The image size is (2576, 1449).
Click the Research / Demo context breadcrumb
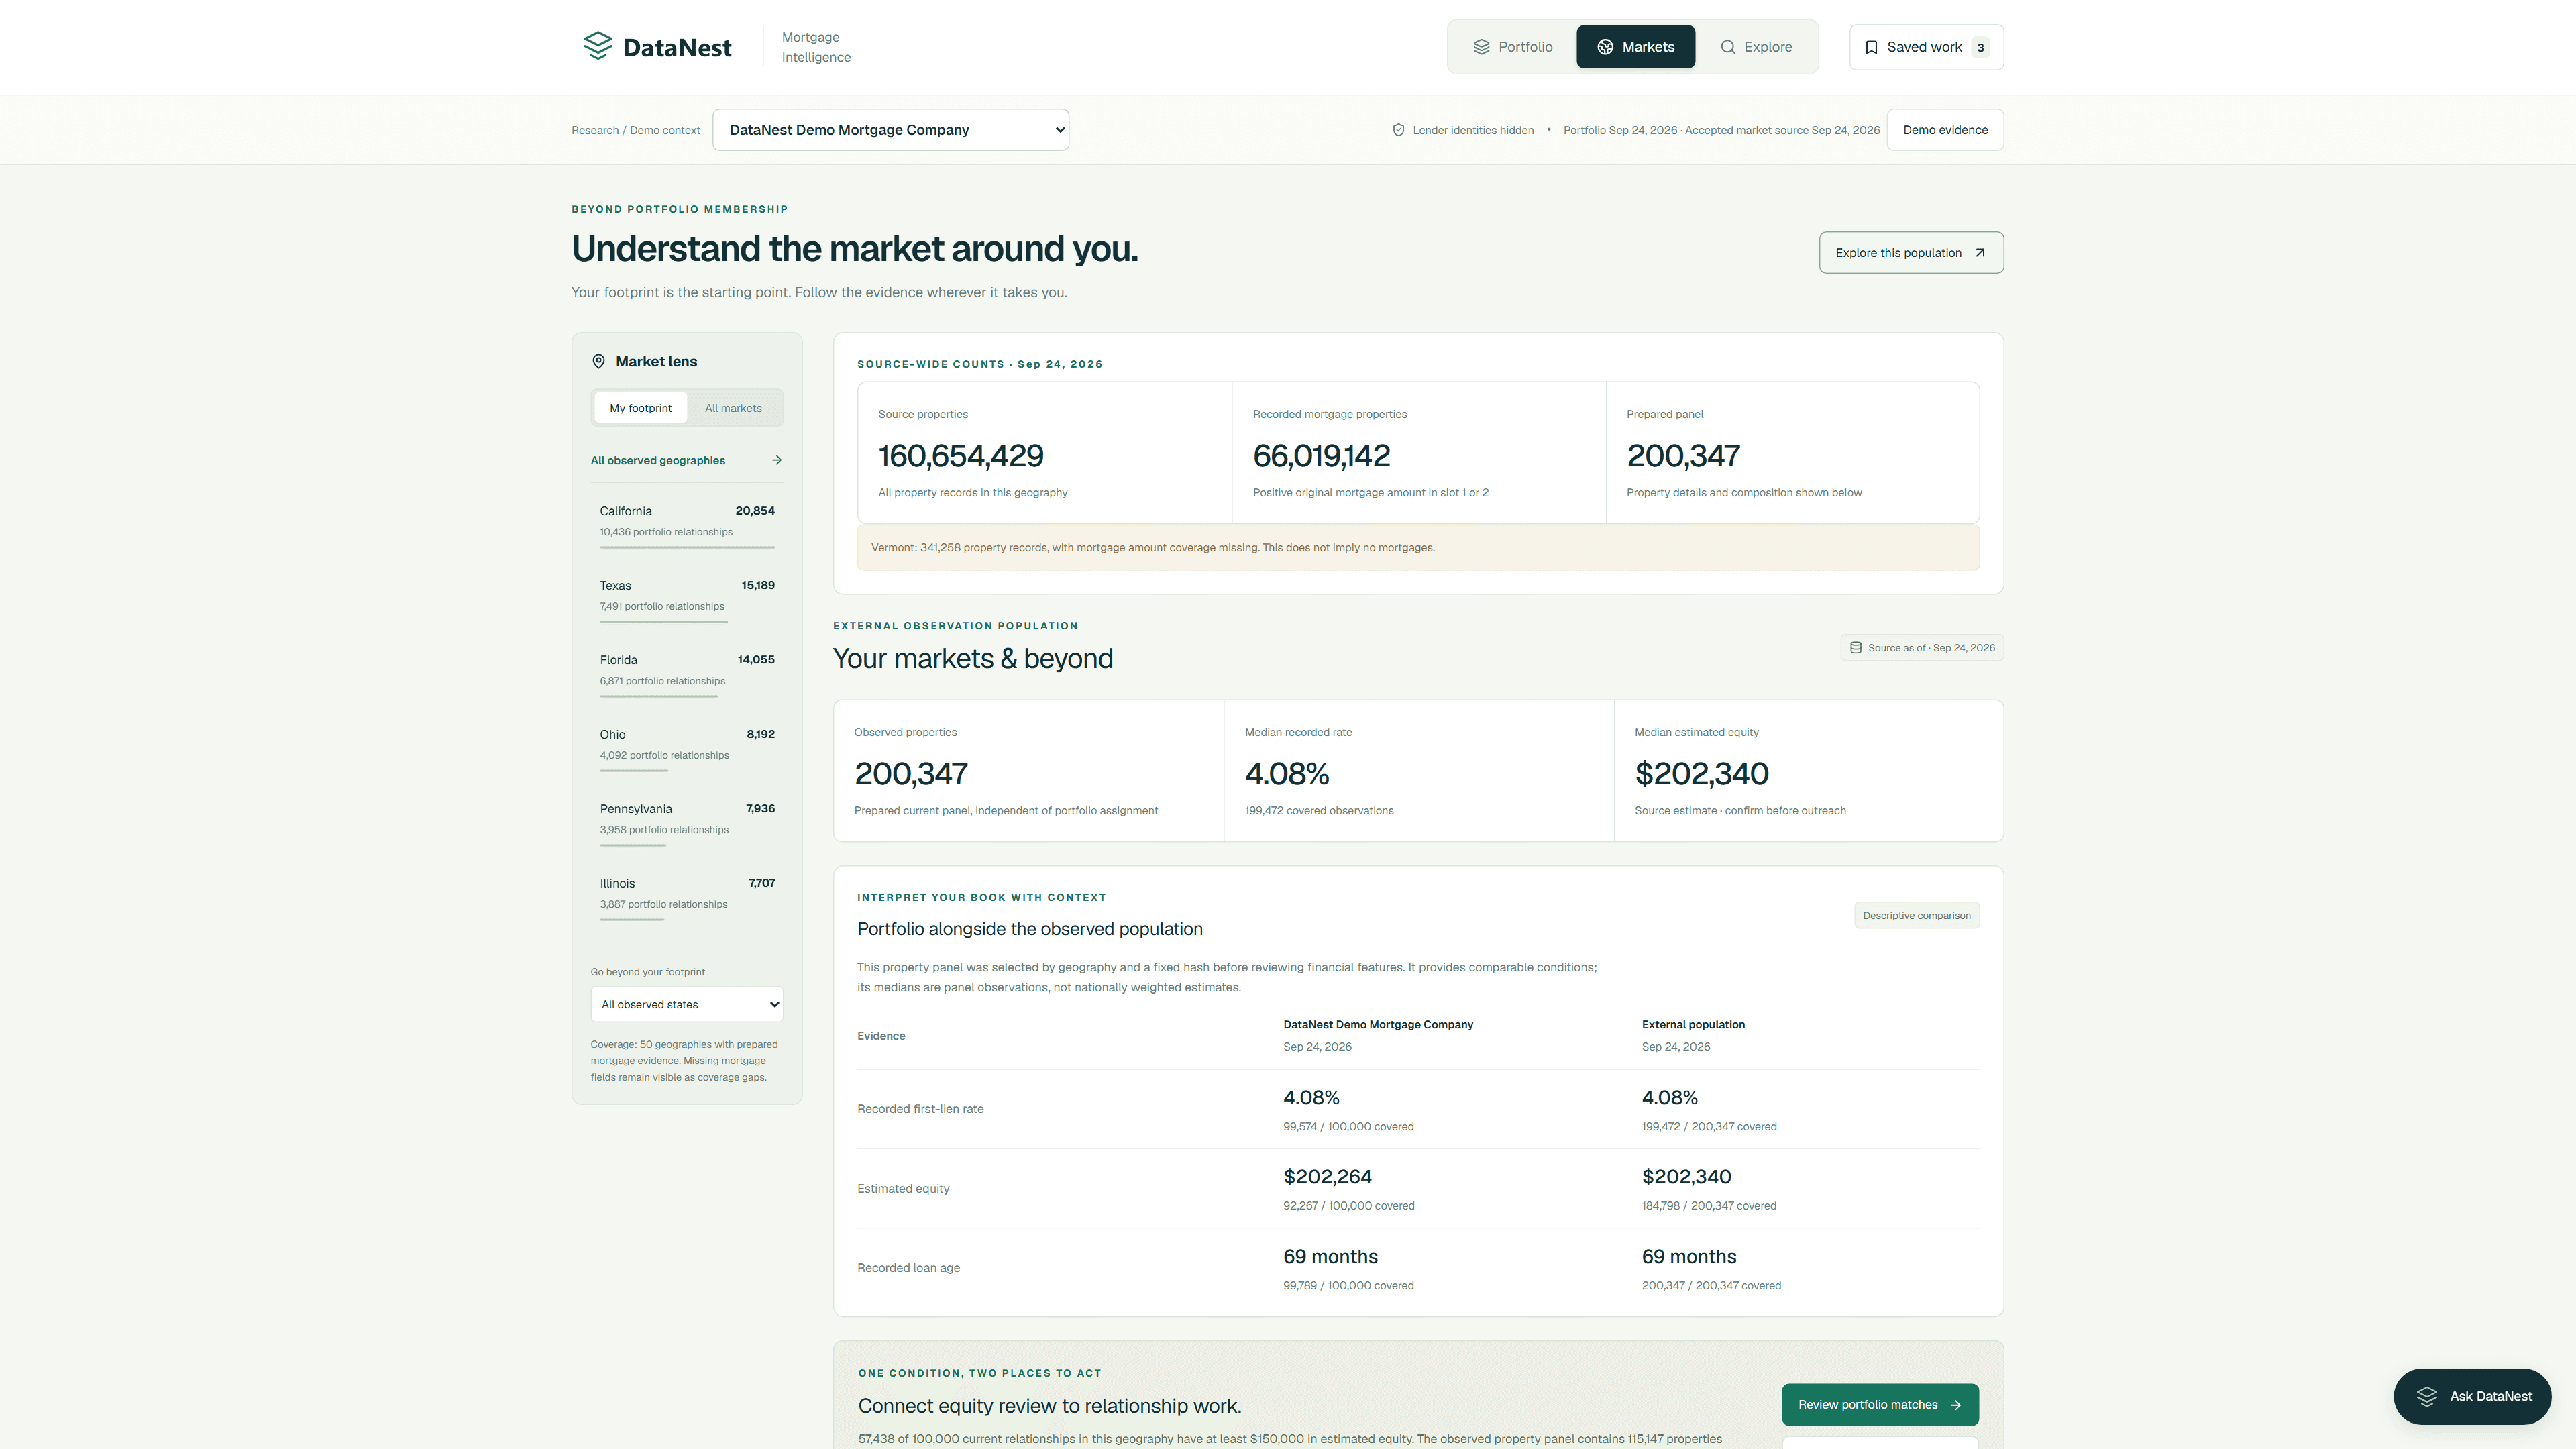[x=635, y=130]
